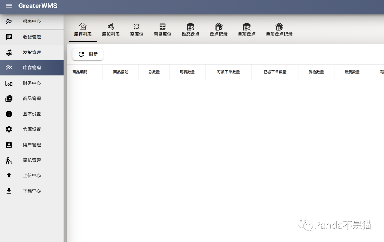
Task: Click the 司机管理 person icon
Action: pyautogui.click(x=9, y=161)
